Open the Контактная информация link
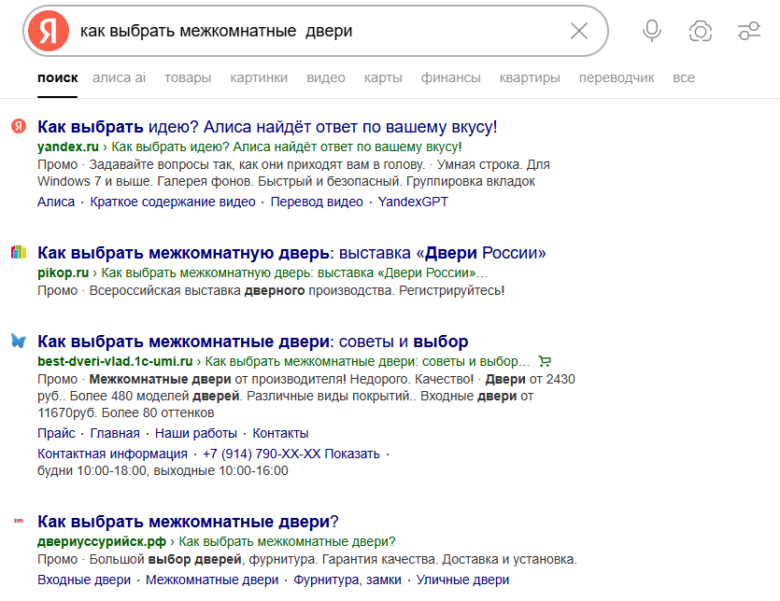The width and height of the screenshot is (780, 601). coord(112,454)
